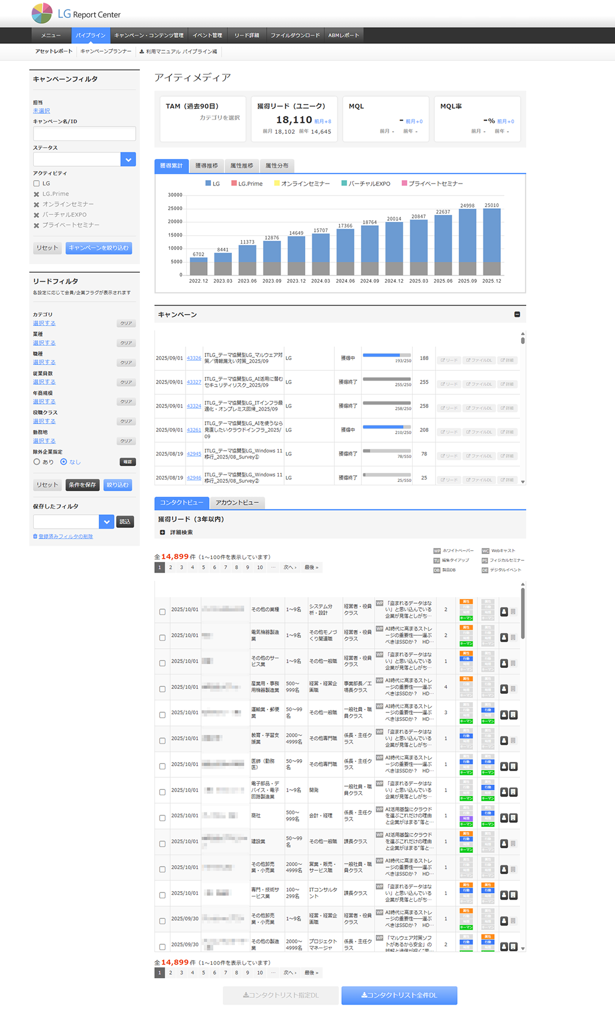
Task: Open the ステータス dropdown
Action: click(x=128, y=160)
